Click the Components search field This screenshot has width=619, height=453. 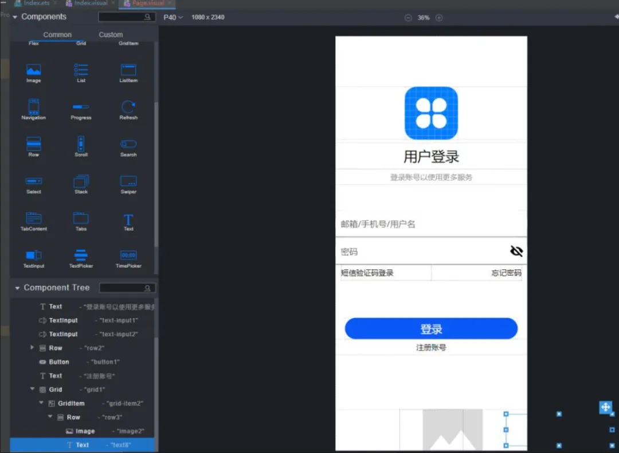126,17
